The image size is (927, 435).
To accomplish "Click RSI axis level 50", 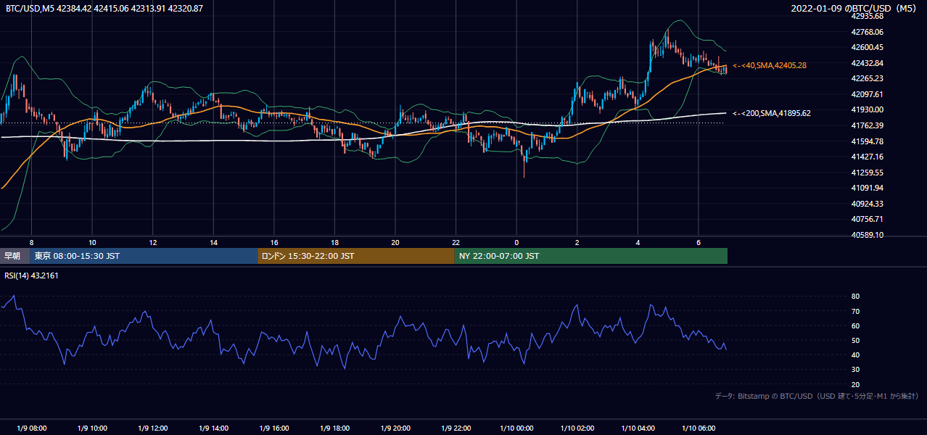I will 855,340.
